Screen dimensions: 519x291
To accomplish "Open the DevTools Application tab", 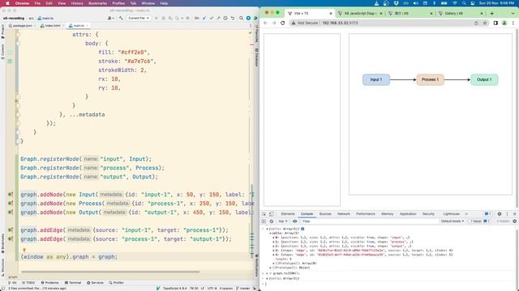I will 408,214.
